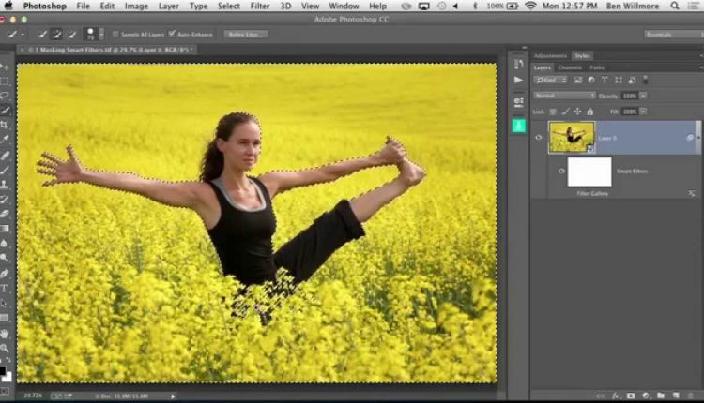Filter layers by pixel type
Screen dimensions: 704x403
pos(578,80)
